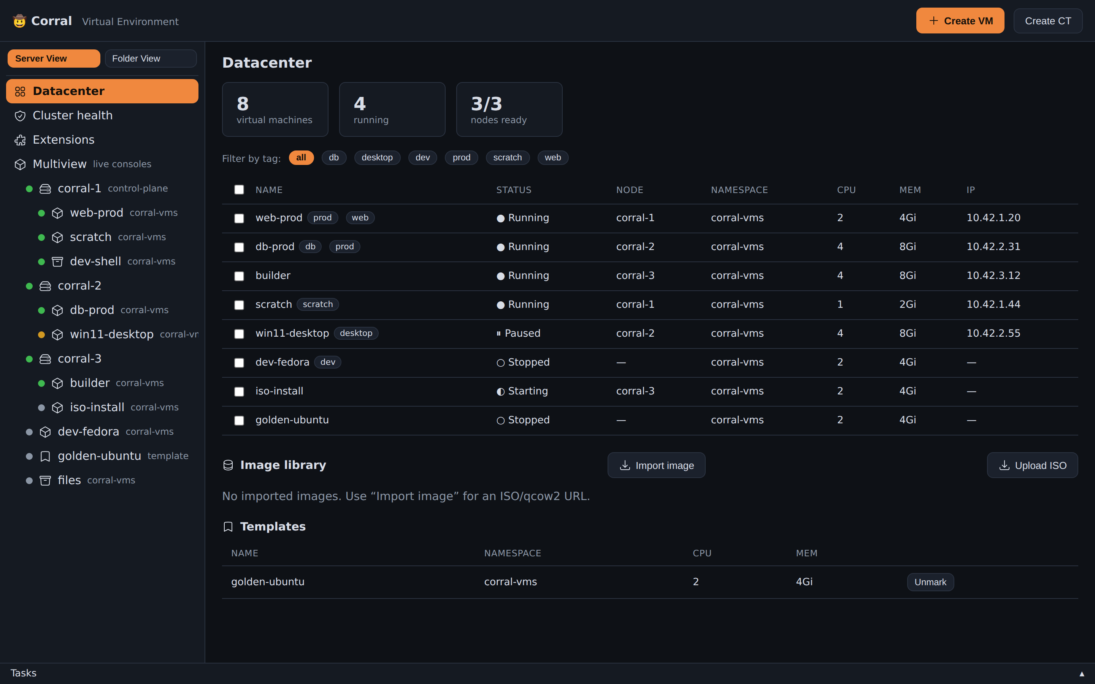This screenshot has height=684, width=1095.
Task: Click the download icon in Import image button
Action: click(625, 465)
